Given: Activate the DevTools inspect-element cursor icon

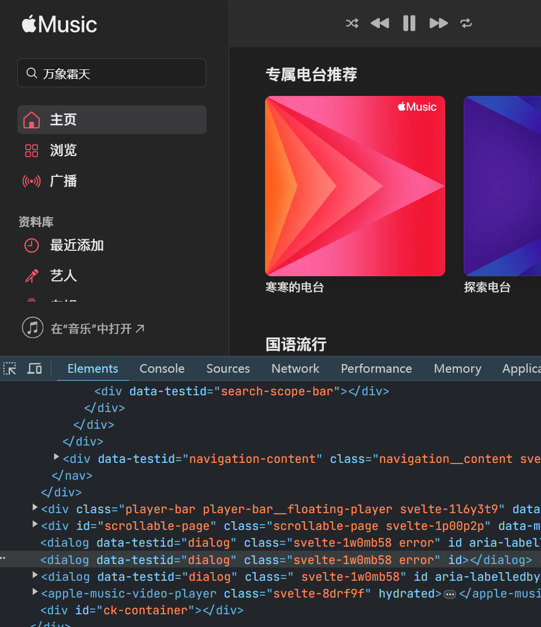Looking at the screenshot, I should pyautogui.click(x=10, y=368).
